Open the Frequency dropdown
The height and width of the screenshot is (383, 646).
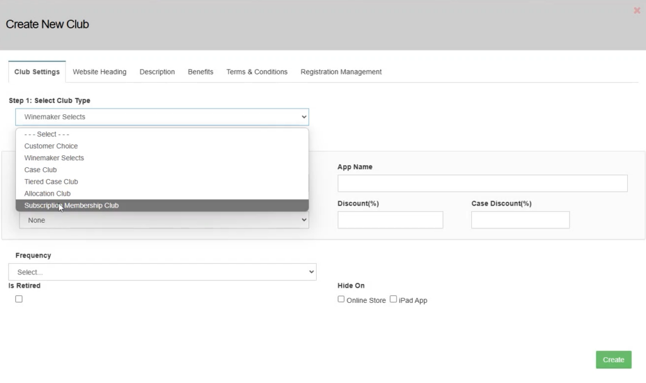click(162, 271)
